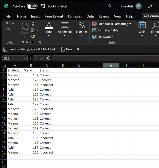Click the Save disk icon
The width and height of the screenshot is (159, 168).
[x=43, y=6]
